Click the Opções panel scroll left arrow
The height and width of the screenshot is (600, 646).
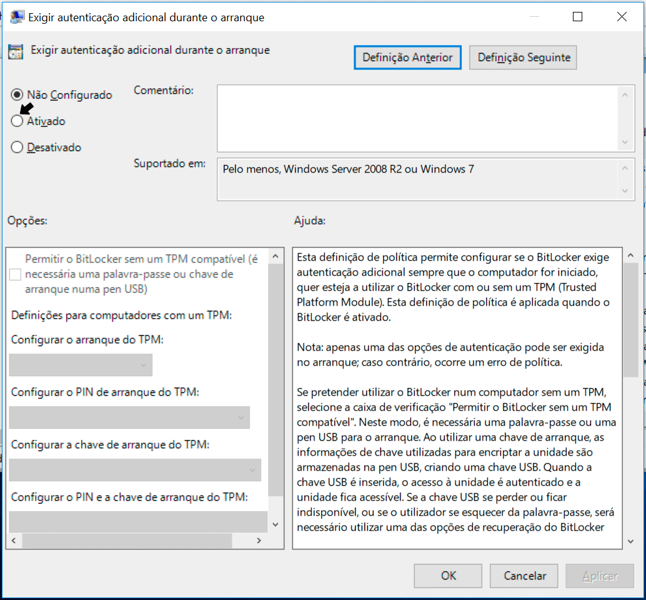point(14,540)
